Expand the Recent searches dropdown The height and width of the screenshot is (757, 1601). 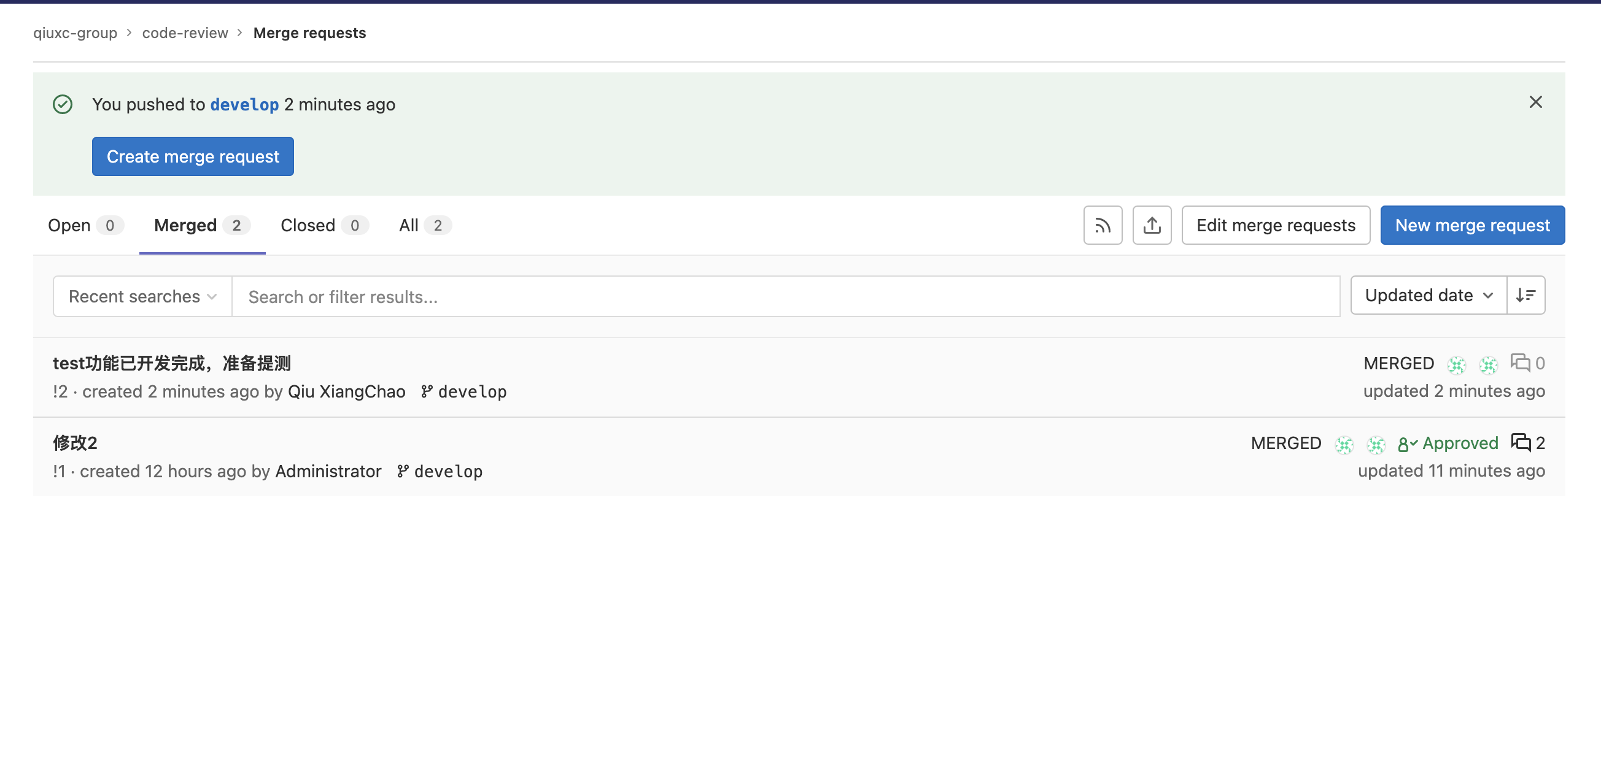point(142,296)
